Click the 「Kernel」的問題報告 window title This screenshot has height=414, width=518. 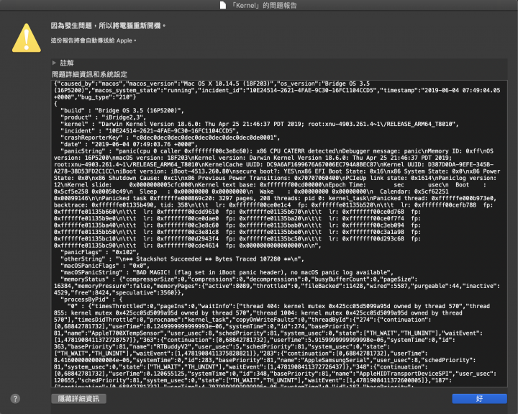click(263, 5)
